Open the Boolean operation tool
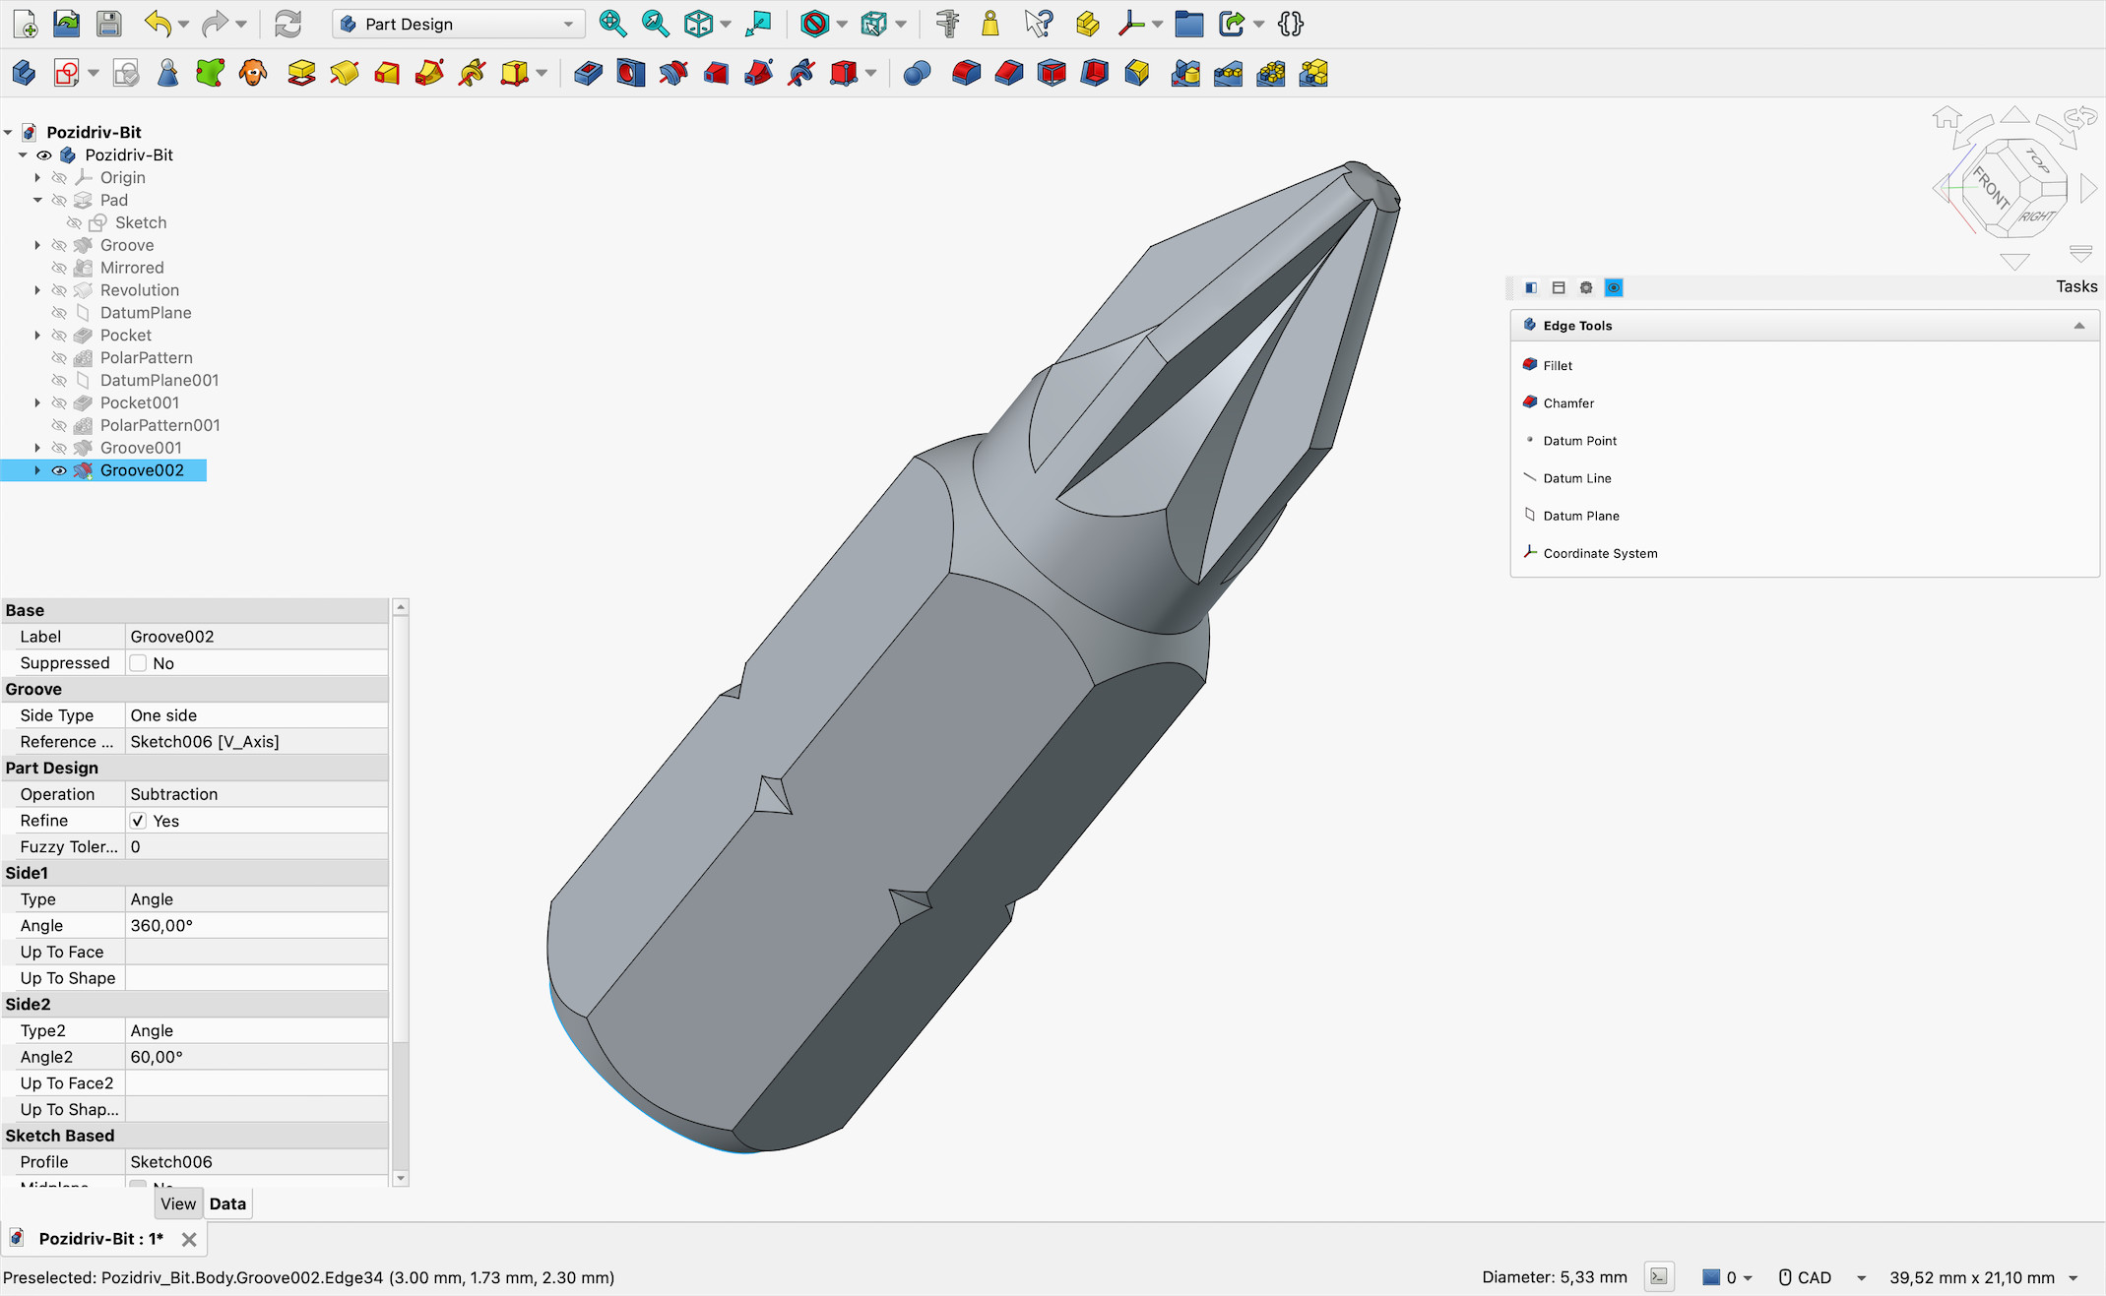The height and width of the screenshot is (1296, 2106). (x=917, y=74)
